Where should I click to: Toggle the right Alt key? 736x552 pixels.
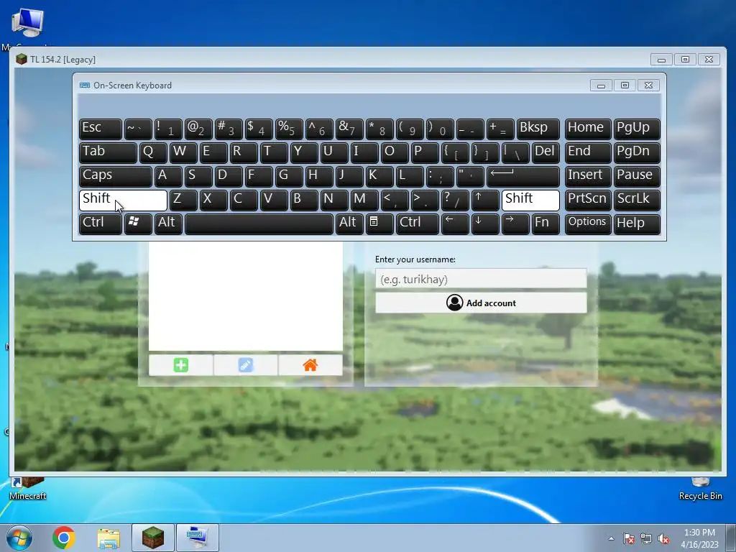coord(349,224)
